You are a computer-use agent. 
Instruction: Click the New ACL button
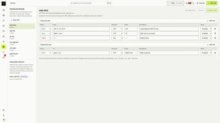point(15,20)
